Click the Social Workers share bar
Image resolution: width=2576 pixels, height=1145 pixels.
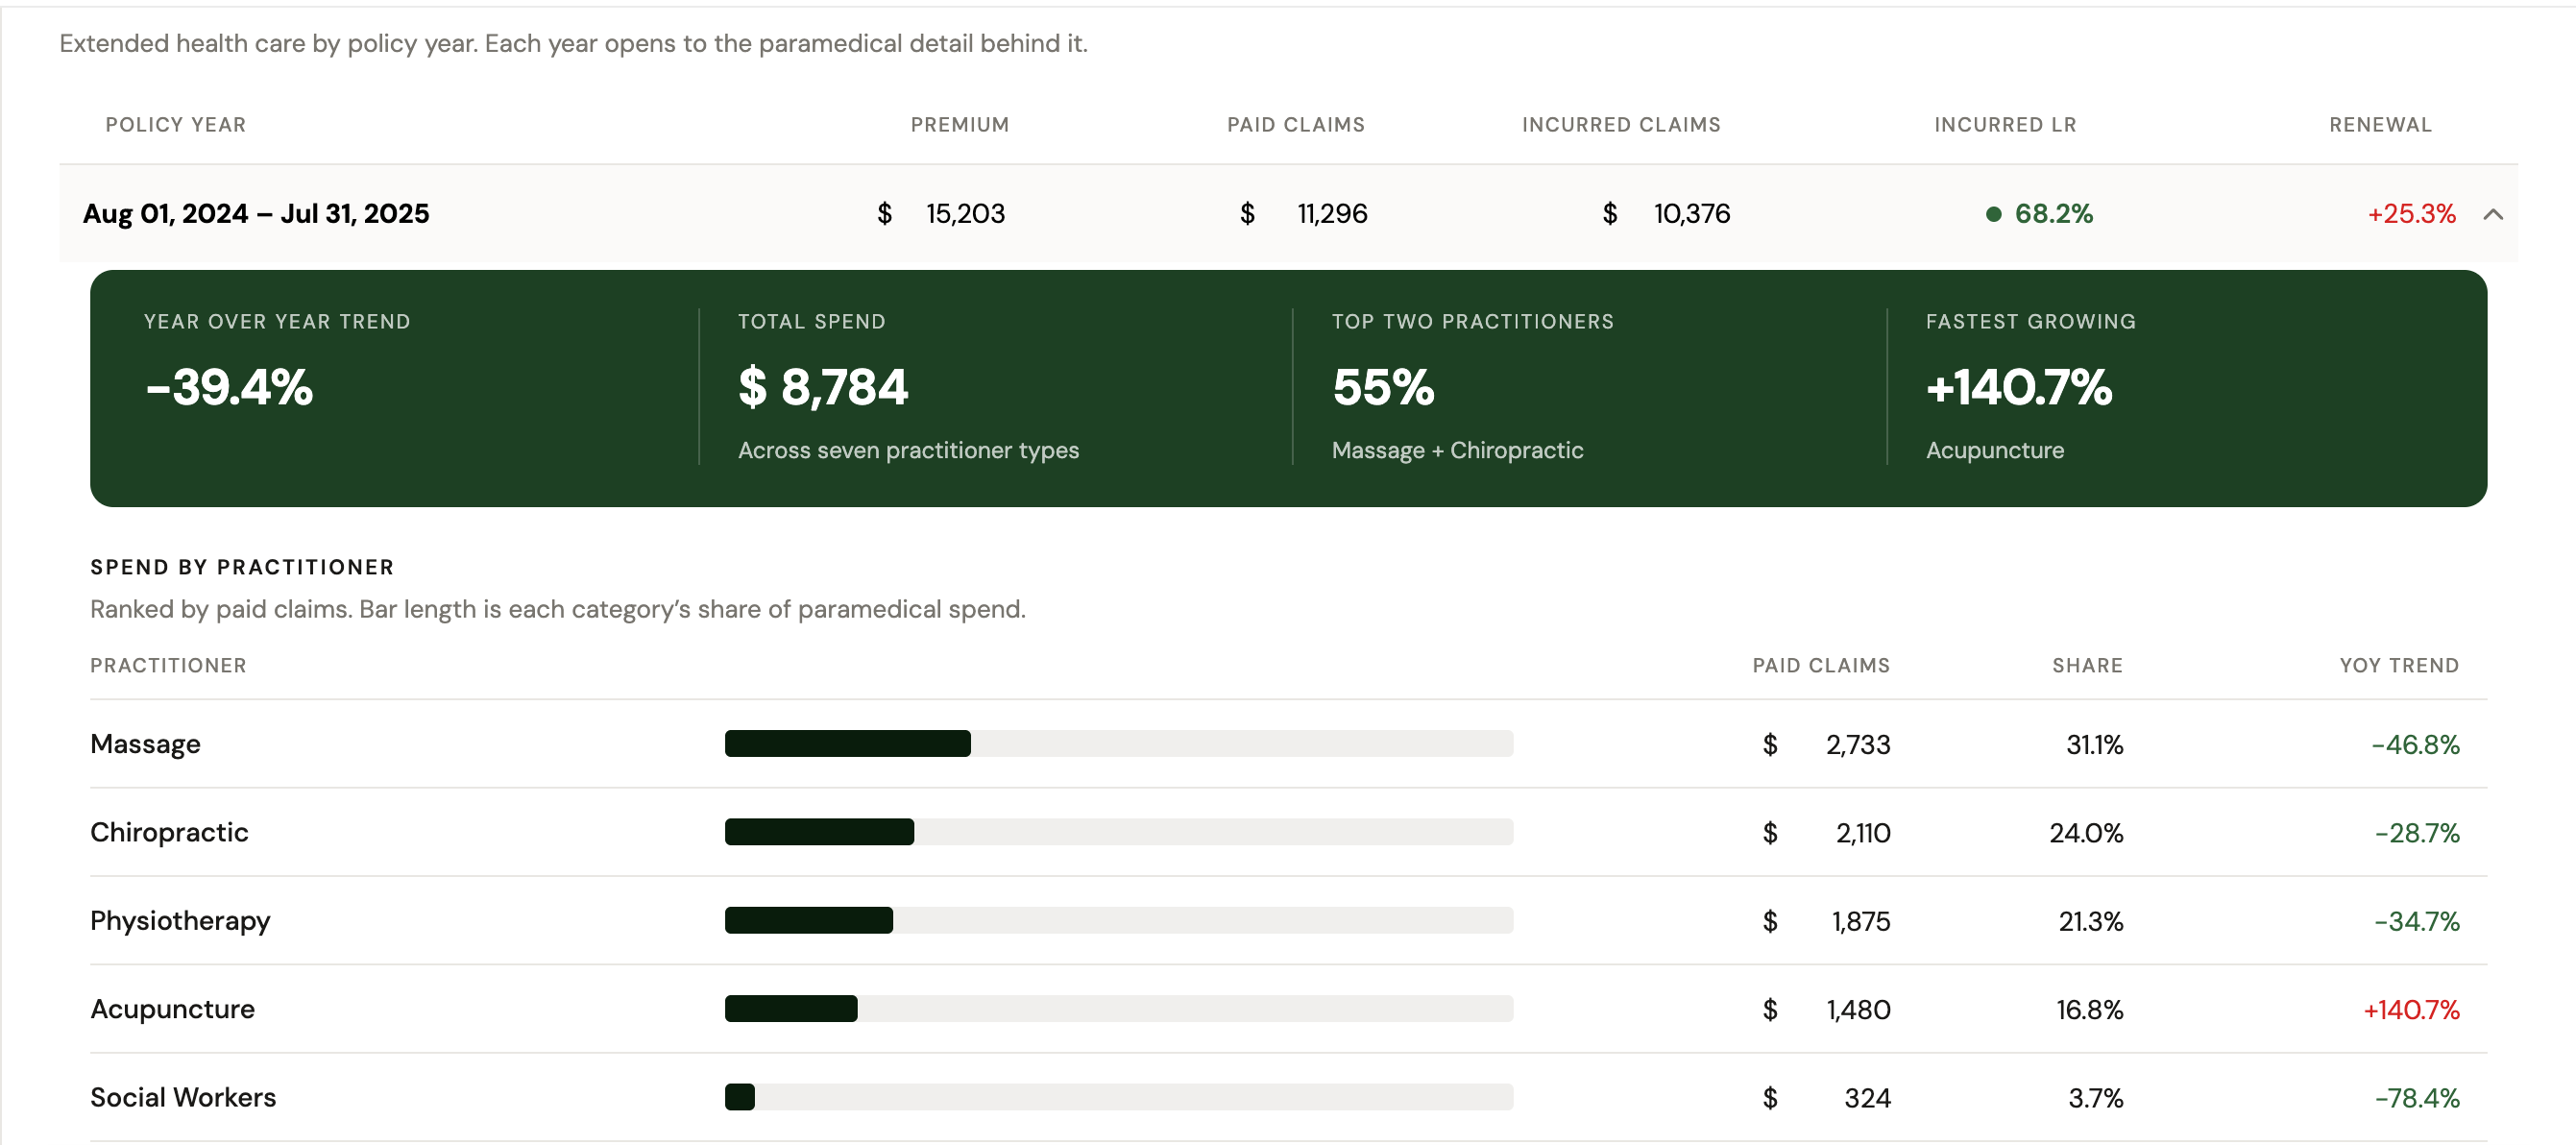tap(1119, 1097)
